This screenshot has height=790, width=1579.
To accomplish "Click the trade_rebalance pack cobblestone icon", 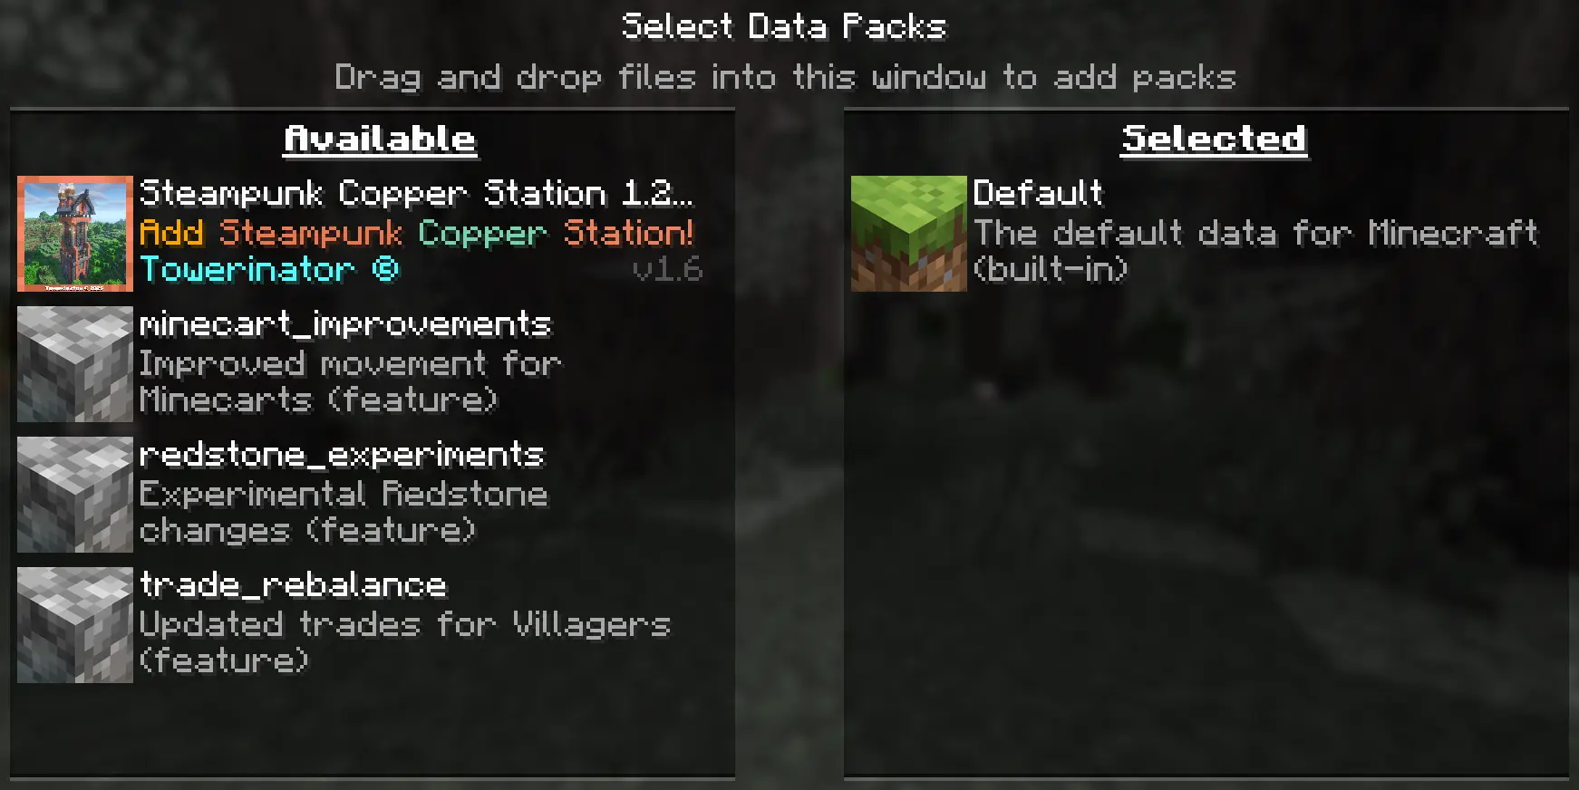I will tap(75, 625).
